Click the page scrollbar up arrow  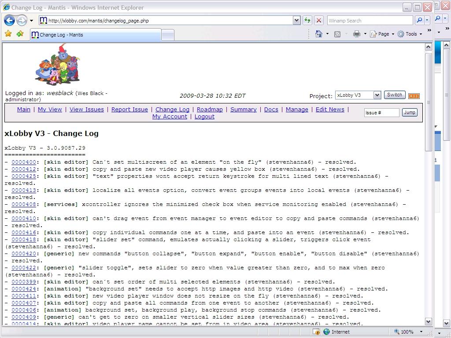pos(428,47)
